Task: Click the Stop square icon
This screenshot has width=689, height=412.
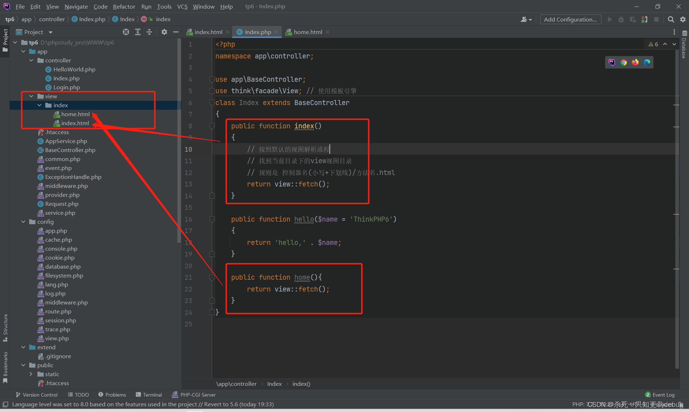Action: [x=656, y=19]
